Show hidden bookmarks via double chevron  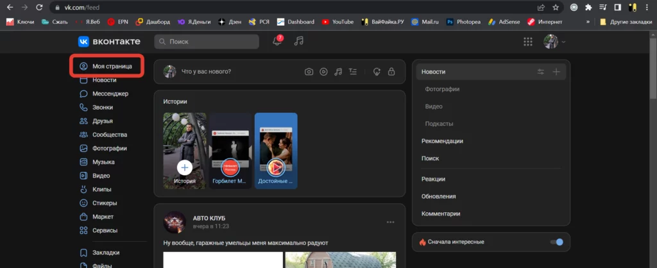588,22
